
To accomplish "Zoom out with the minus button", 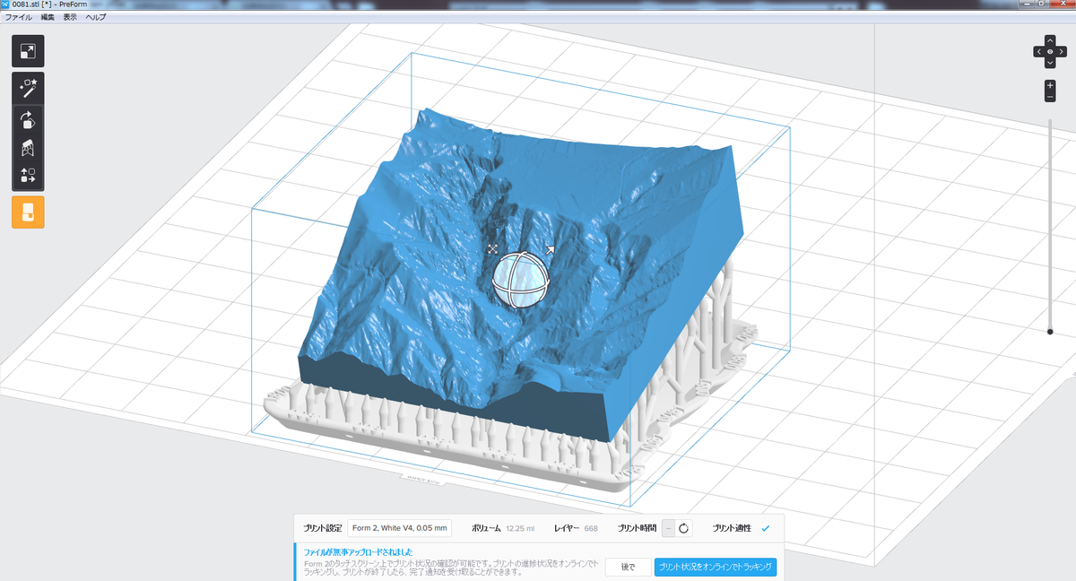I will [1050, 96].
